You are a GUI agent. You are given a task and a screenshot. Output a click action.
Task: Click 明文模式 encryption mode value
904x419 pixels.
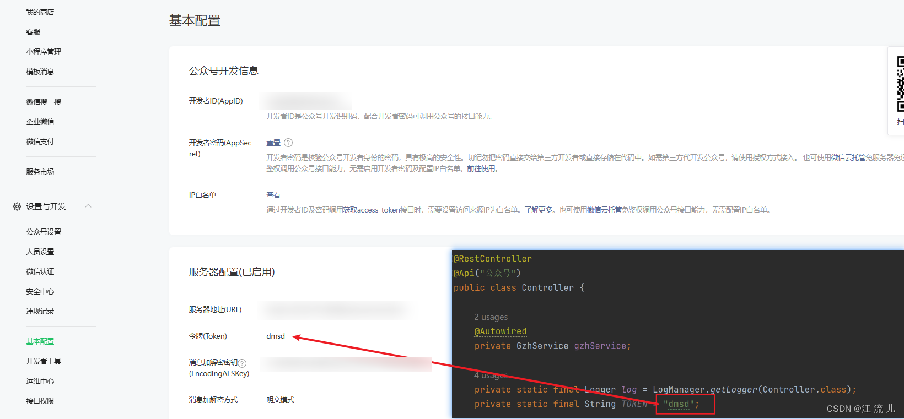point(281,400)
